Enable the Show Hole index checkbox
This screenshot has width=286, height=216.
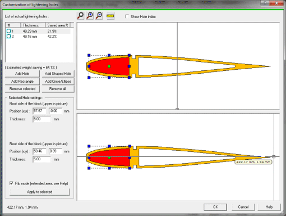(127, 16)
